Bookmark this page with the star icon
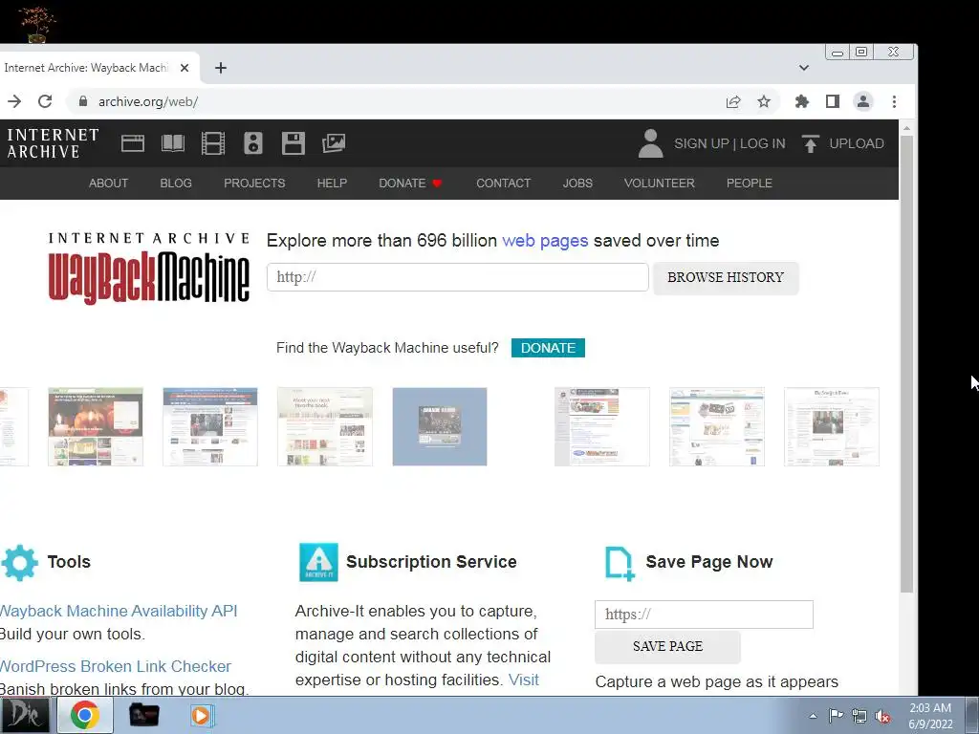Screen dimensions: 979x734 coord(764,101)
